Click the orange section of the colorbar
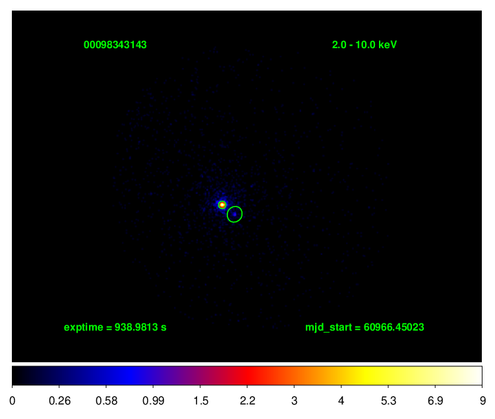This screenshot has width=495, height=419. (316, 375)
